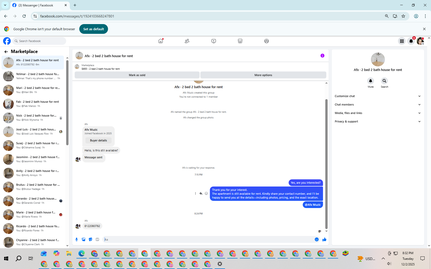Screen dimensions: 431x269
Task: Open Susej conversation
Action: click(x=33, y=145)
